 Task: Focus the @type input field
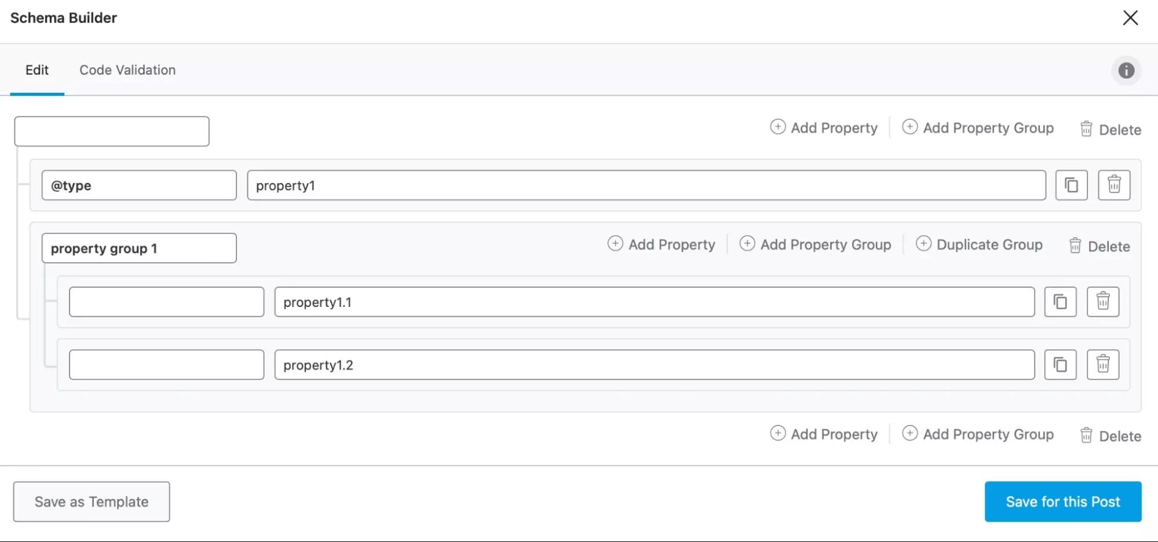coord(138,185)
